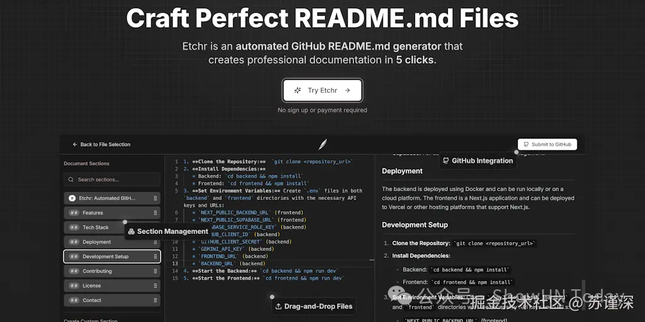Screen dimensions: 645x322
Task: Click the arrow icon in Try Etchr button
Action: point(347,91)
